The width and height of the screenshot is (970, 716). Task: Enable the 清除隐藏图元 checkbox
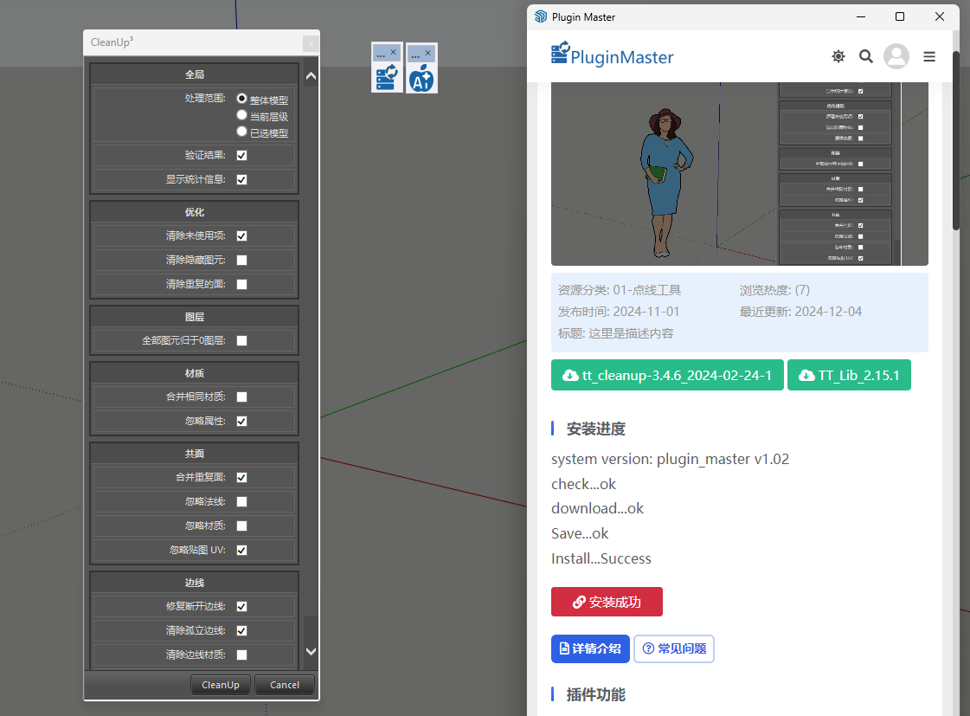point(242,260)
